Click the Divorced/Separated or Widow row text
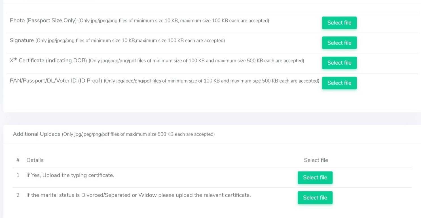This screenshot has height=218, width=421. coord(138,195)
